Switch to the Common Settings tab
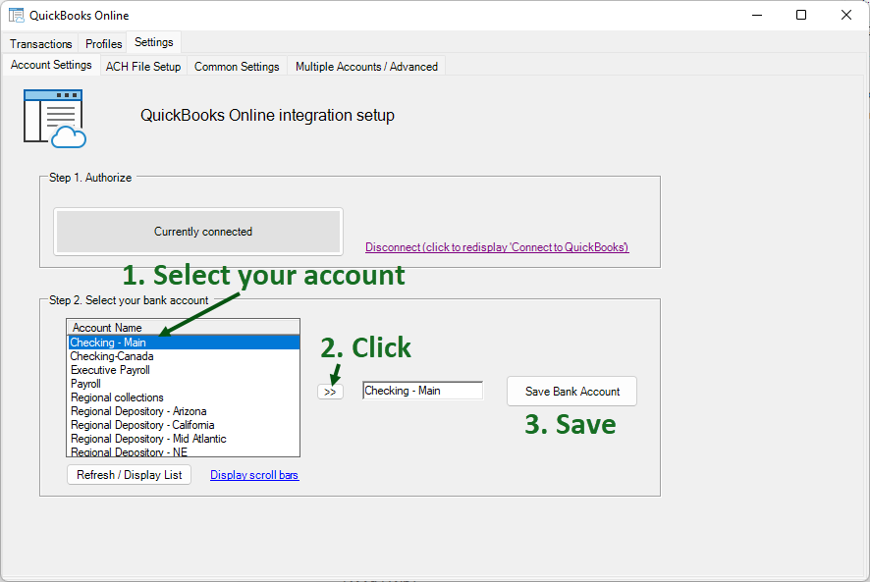 point(237,67)
